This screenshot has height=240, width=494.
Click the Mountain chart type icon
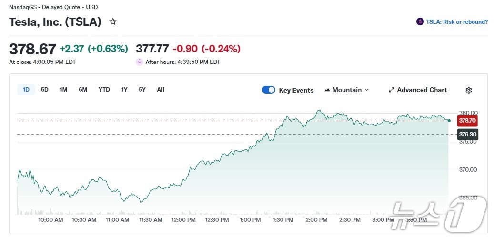click(x=327, y=90)
